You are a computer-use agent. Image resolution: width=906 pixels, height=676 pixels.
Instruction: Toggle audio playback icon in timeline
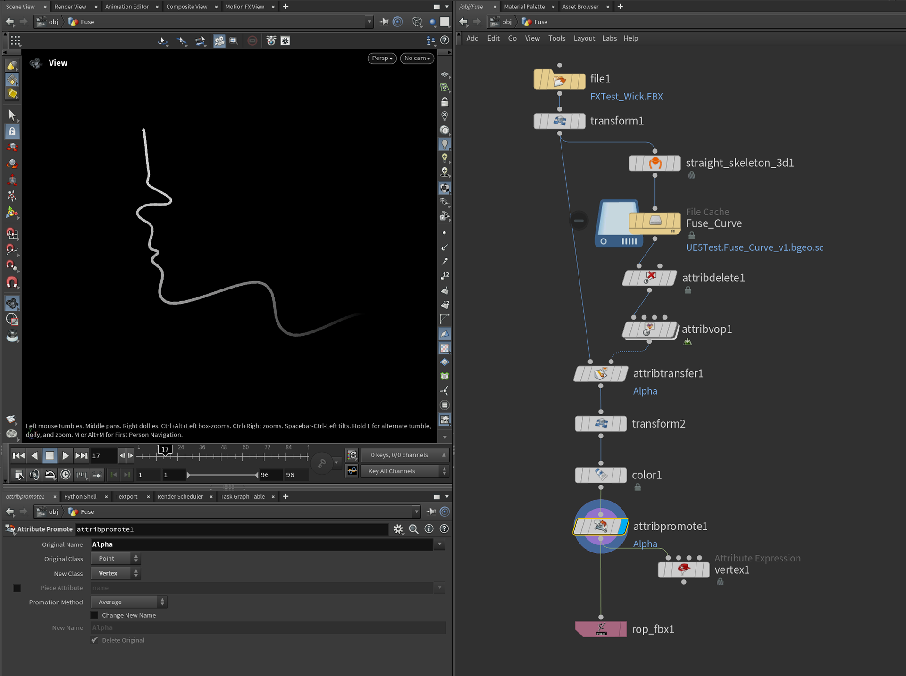pos(34,475)
